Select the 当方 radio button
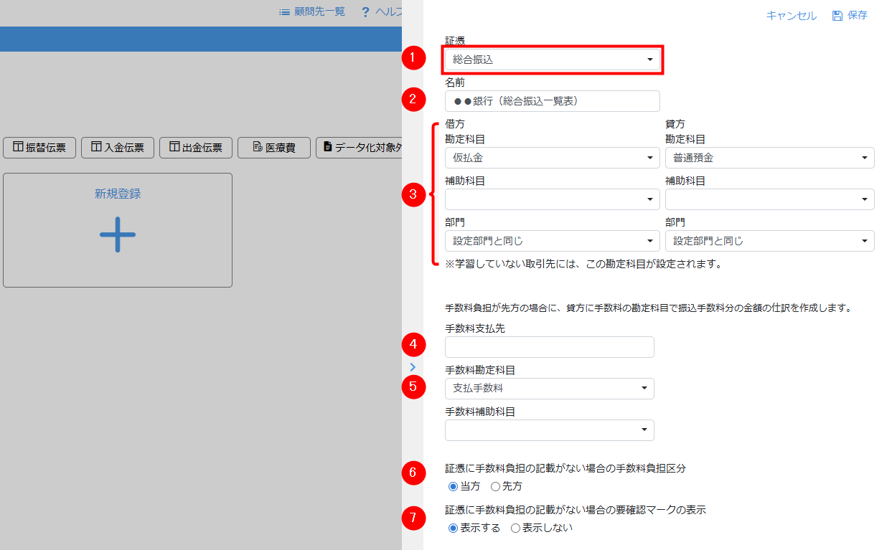 [453, 487]
